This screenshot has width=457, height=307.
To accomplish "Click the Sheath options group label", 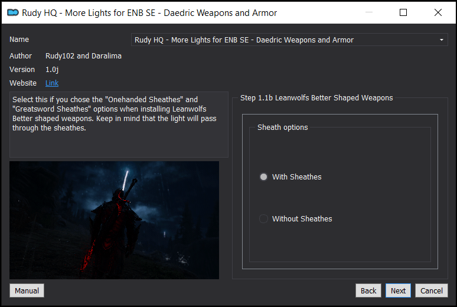I will tap(282, 128).
